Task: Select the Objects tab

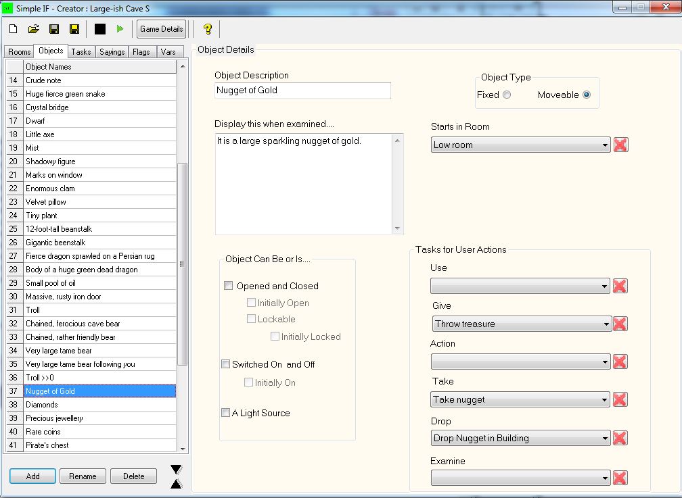Action: coord(51,51)
